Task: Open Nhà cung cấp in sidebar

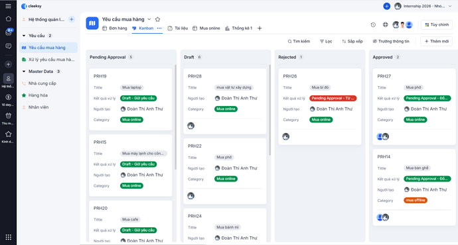Action: tap(48, 83)
